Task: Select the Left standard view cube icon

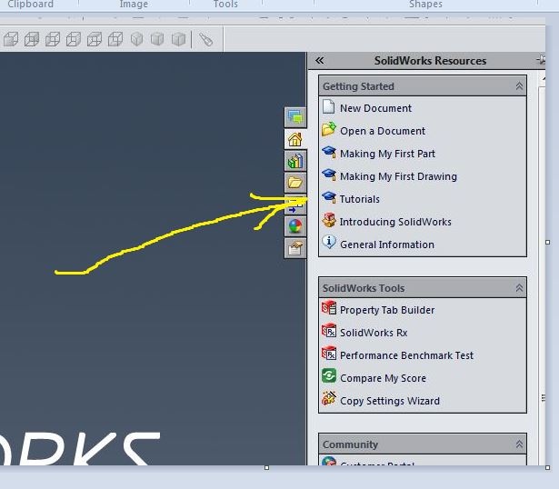Action: (x=53, y=39)
